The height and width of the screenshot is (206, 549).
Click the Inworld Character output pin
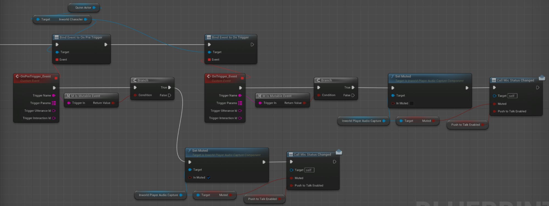85,20
